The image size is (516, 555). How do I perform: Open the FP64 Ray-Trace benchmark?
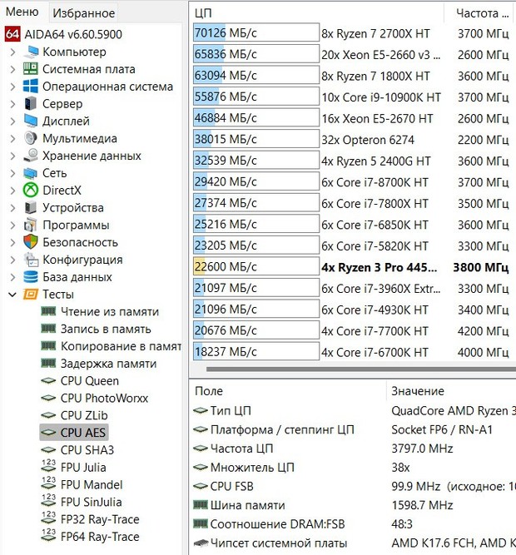100,537
